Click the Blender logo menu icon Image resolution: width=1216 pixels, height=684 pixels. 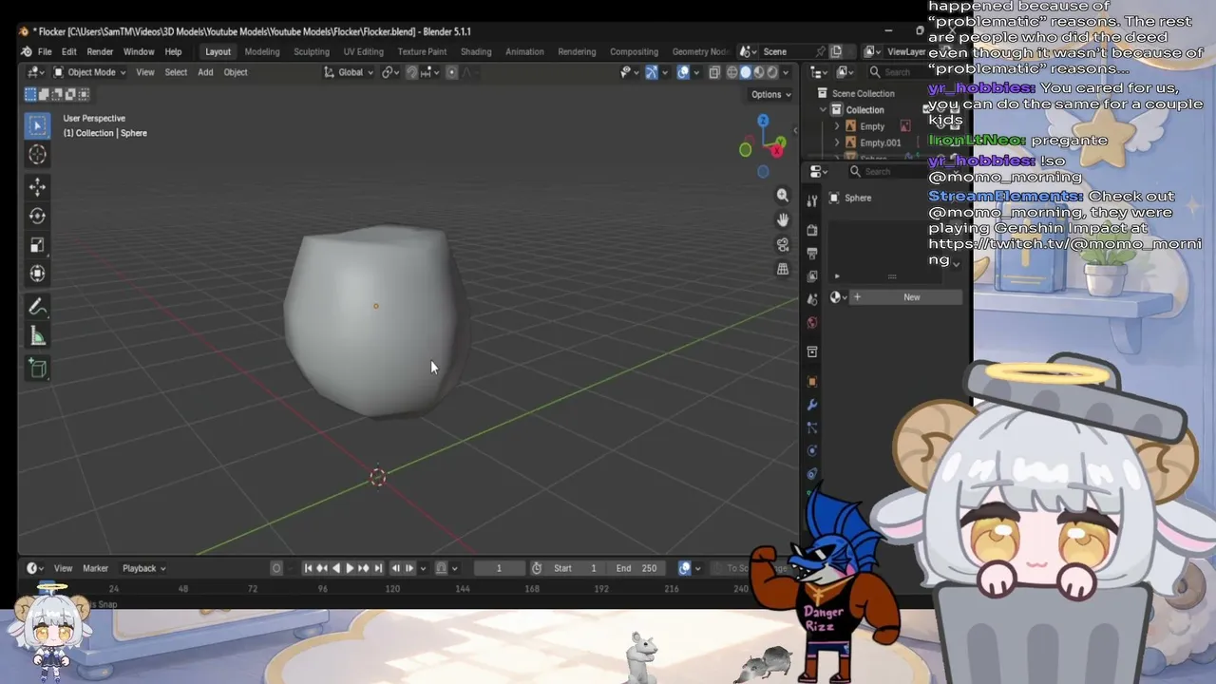tap(26, 51)
